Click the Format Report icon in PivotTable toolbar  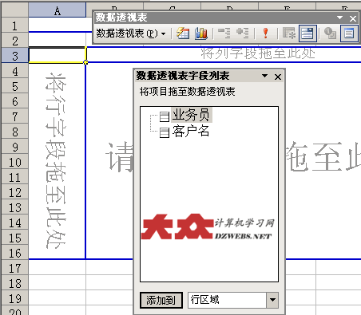pyautogui.click(x=183, y=33)
